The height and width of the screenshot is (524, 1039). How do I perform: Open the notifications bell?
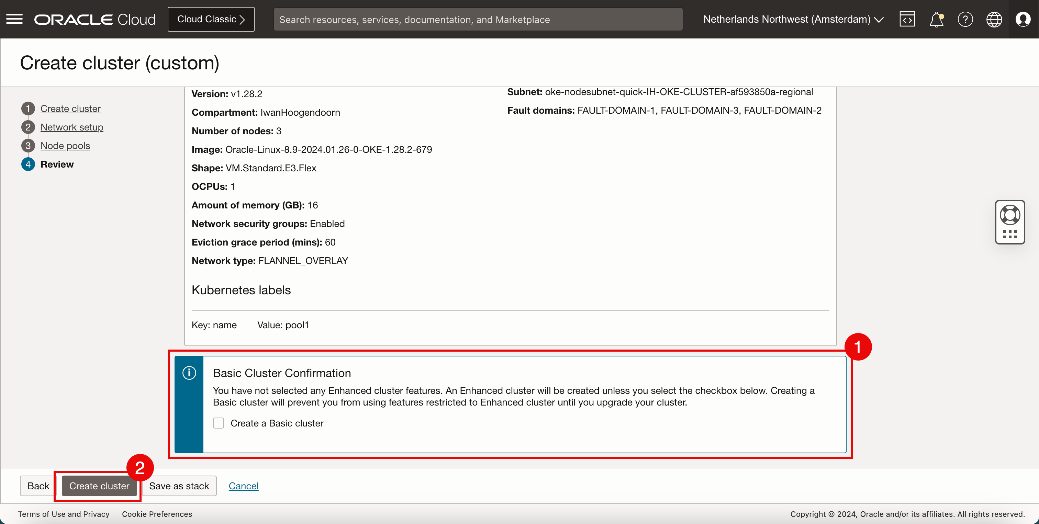[x=936, y=19]
